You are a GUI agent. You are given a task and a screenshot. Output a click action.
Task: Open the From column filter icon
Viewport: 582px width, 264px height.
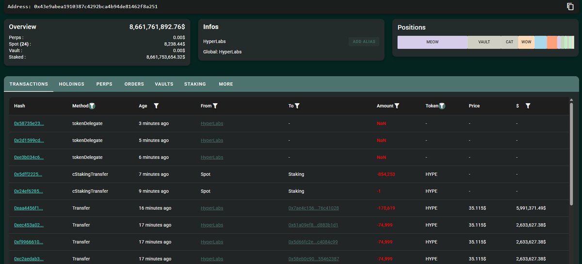(x=215, y=106)
